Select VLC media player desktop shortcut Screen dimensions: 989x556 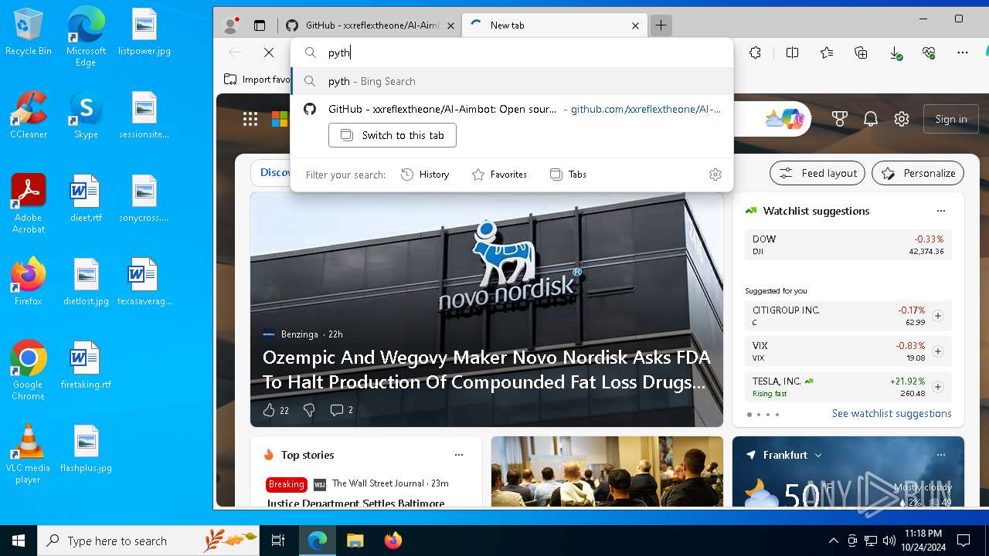[x=29, y=454]
